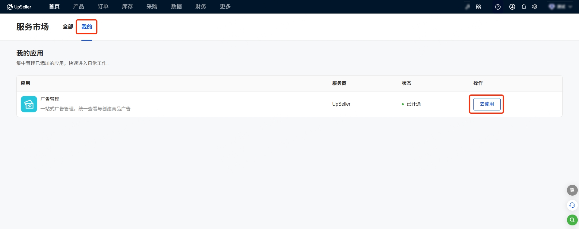Open the 财务 menu
Image resolution: width=579 pixels, height=229 pixels.
click(201, 7)
